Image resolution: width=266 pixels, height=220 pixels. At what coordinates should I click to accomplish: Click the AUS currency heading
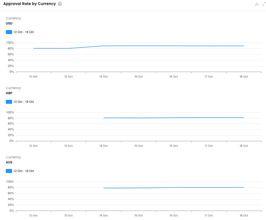point(9,162)
